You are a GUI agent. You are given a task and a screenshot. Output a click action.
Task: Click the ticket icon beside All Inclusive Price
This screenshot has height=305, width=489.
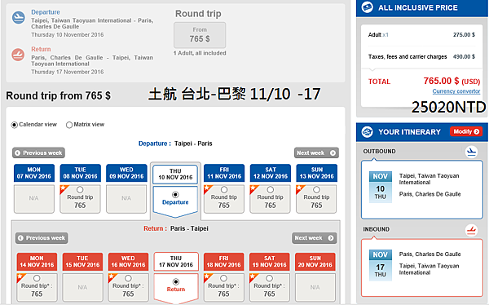pyautogui.click(x=368, y=7)
